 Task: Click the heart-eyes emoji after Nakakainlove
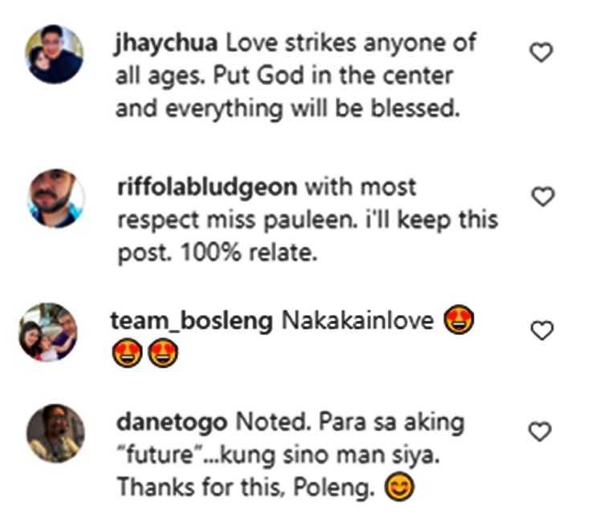[x=459, y=319]
